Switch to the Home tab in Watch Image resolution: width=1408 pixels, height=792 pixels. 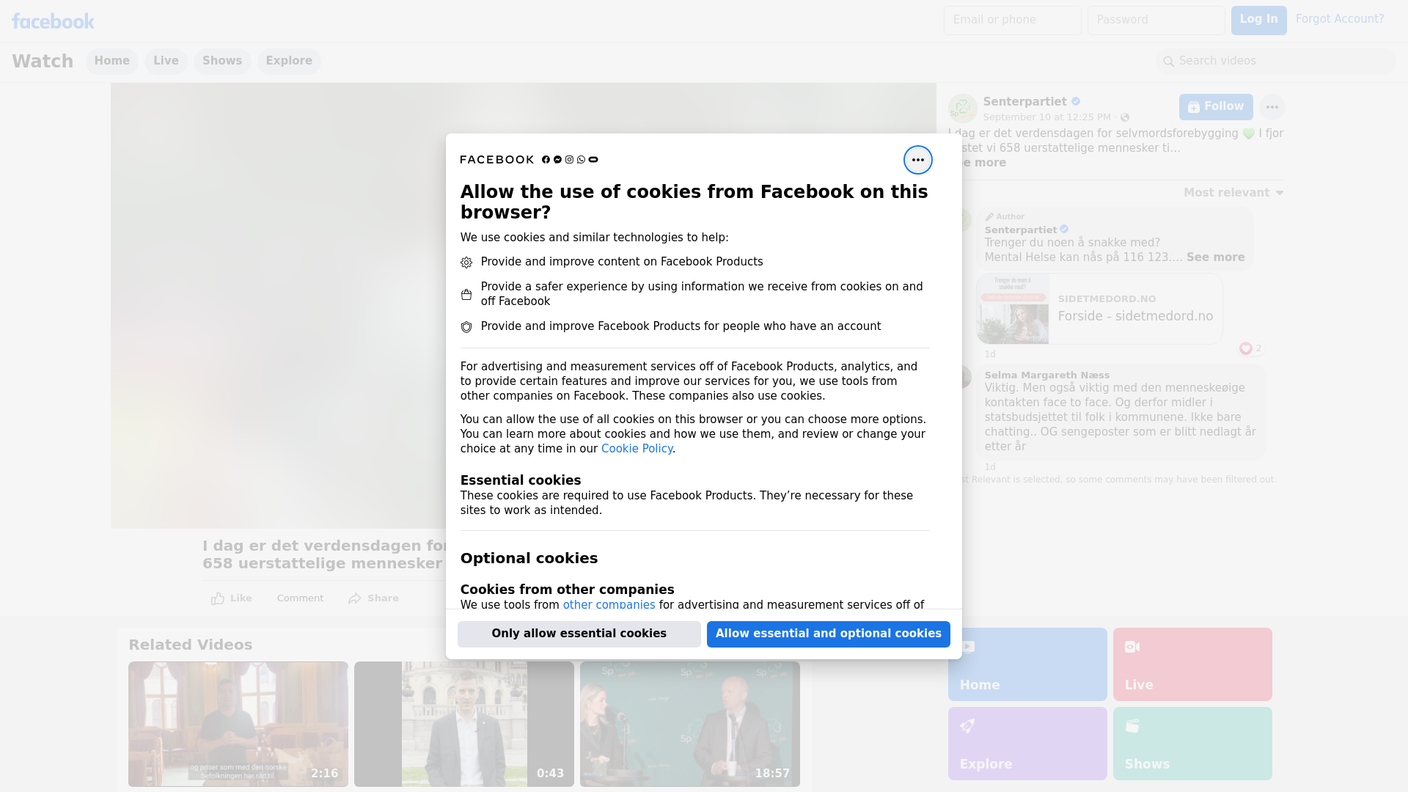[111, 61]
